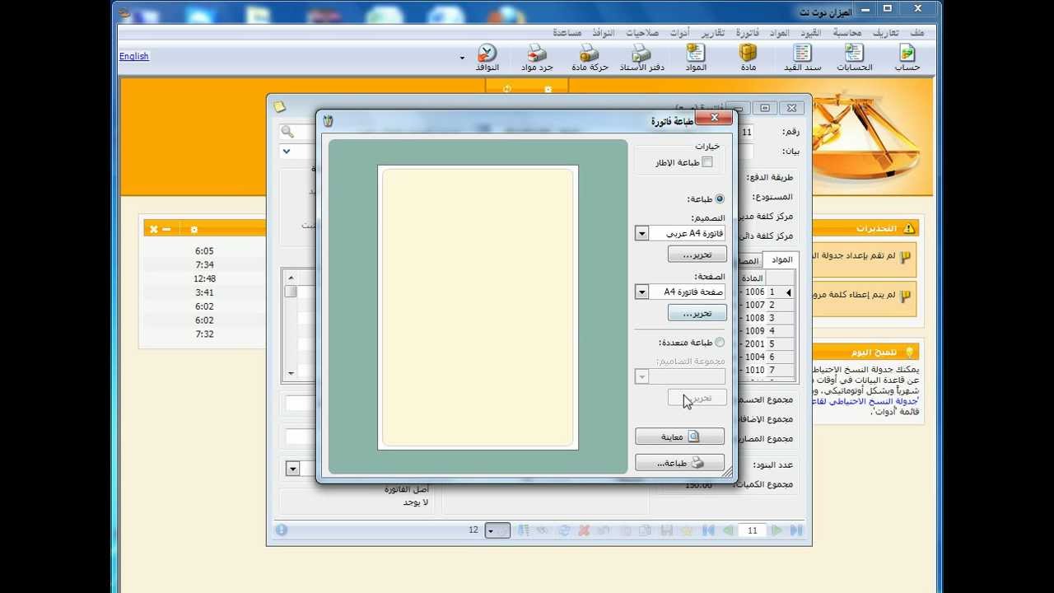Open الحسابات accounts toolbar icon
Screen dimensions: 1054x593
tap(854, 58)
